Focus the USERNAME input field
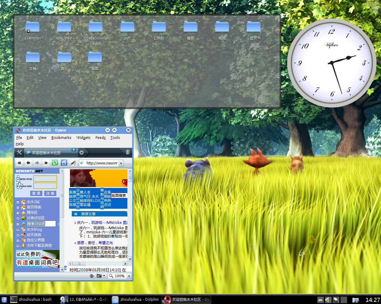 (45, 178)
